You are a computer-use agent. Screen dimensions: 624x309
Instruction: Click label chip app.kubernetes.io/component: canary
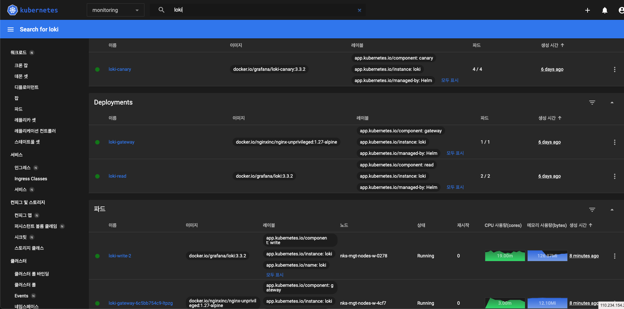[393, 58]
